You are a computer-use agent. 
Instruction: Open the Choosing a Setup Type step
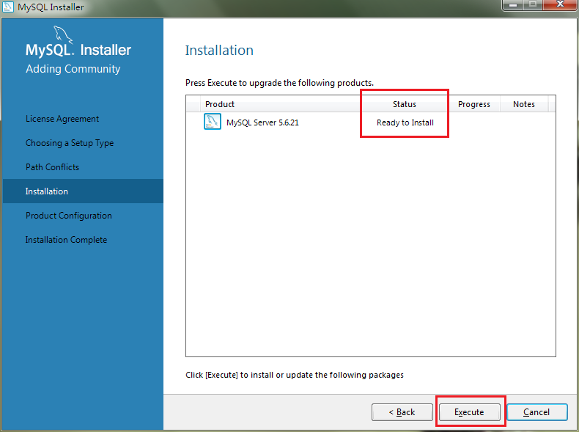pos(70,143)
